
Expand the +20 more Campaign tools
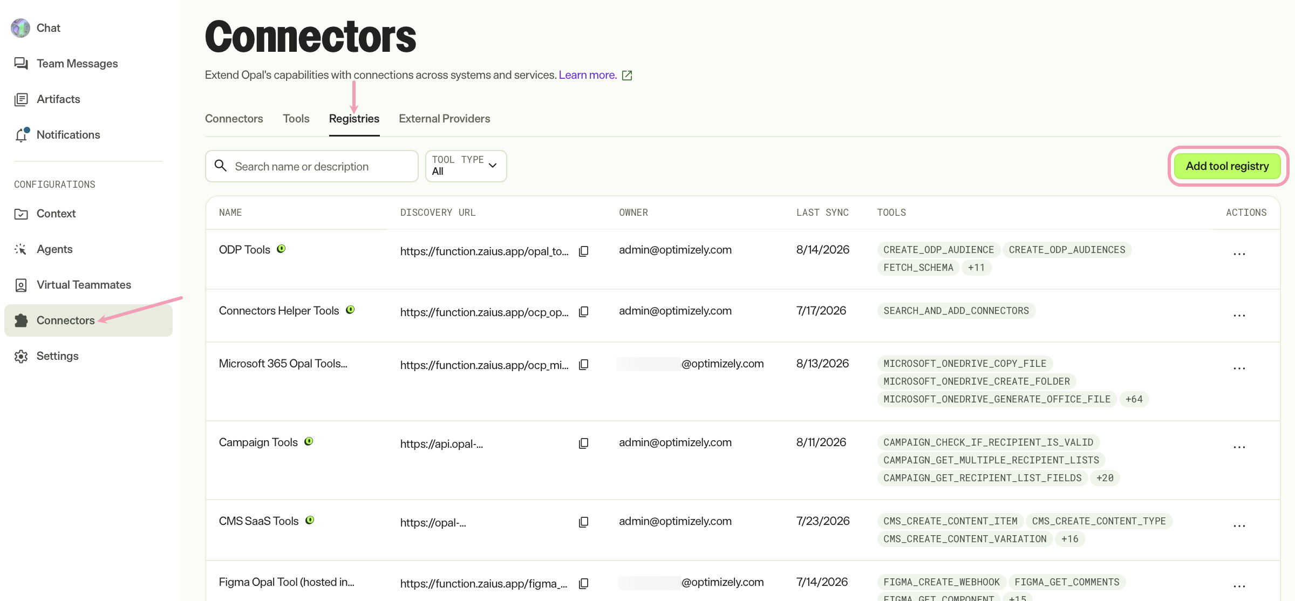[x=1105, y=478]
